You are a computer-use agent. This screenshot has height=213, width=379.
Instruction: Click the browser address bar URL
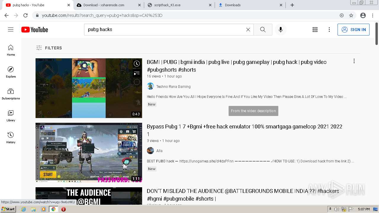tap(102, 15)
